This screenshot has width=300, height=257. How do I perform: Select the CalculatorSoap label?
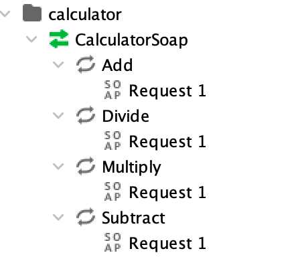(x=131, y=40)
